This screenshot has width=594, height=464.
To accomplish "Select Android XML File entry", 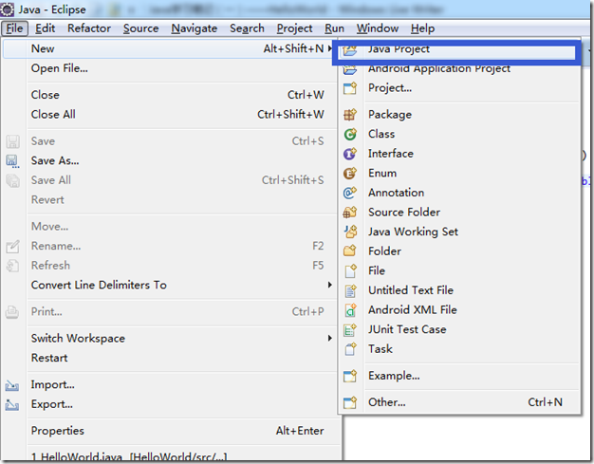I will coord(459,310).
